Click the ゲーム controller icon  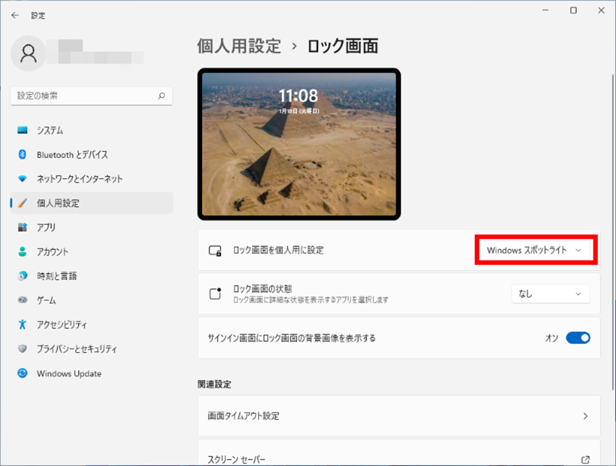pos(23,300)
